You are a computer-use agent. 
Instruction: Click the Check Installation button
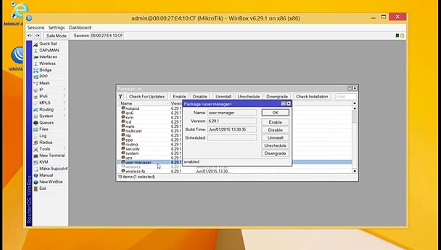(312, 97)
